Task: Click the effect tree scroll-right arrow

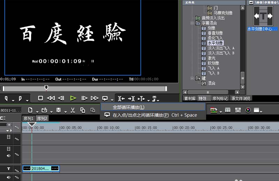Action: click(237, 92)
